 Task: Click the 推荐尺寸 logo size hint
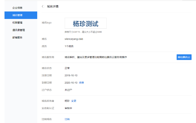click(x=83, y=32)
